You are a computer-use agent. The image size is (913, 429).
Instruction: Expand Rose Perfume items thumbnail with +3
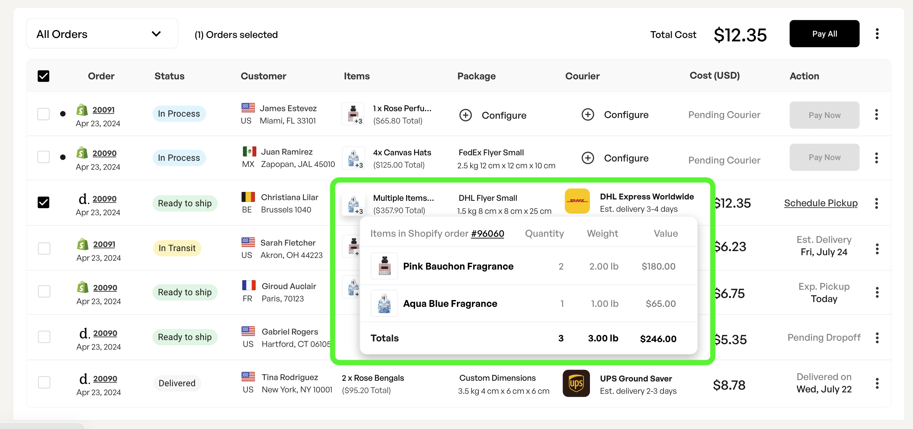[x=353, y=114]
